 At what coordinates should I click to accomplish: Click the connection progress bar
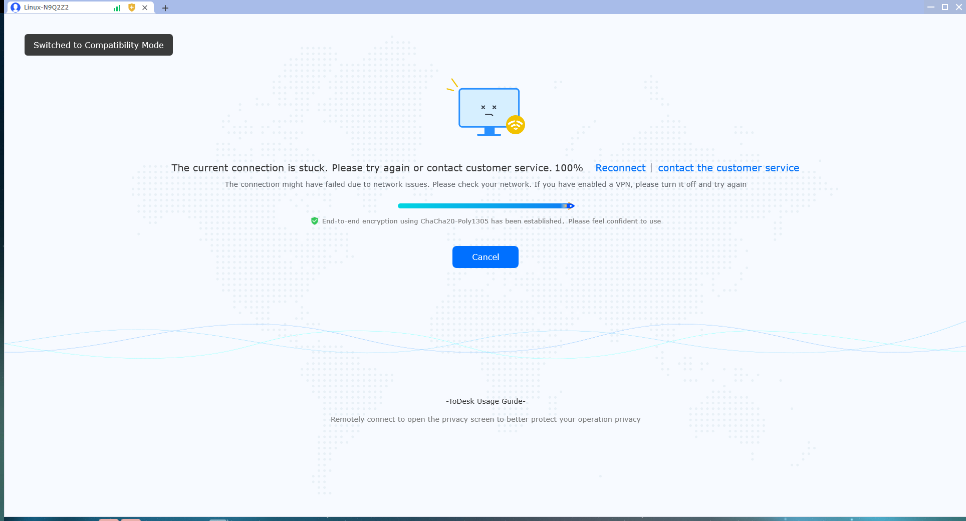(486, 206)
